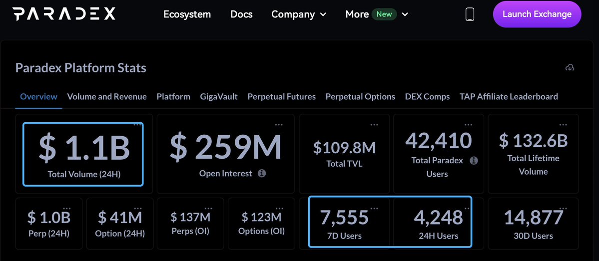Switch to Volume and Revenue tab
The height and width of the screenshot is (261, 599).
(x=107, y=97)
